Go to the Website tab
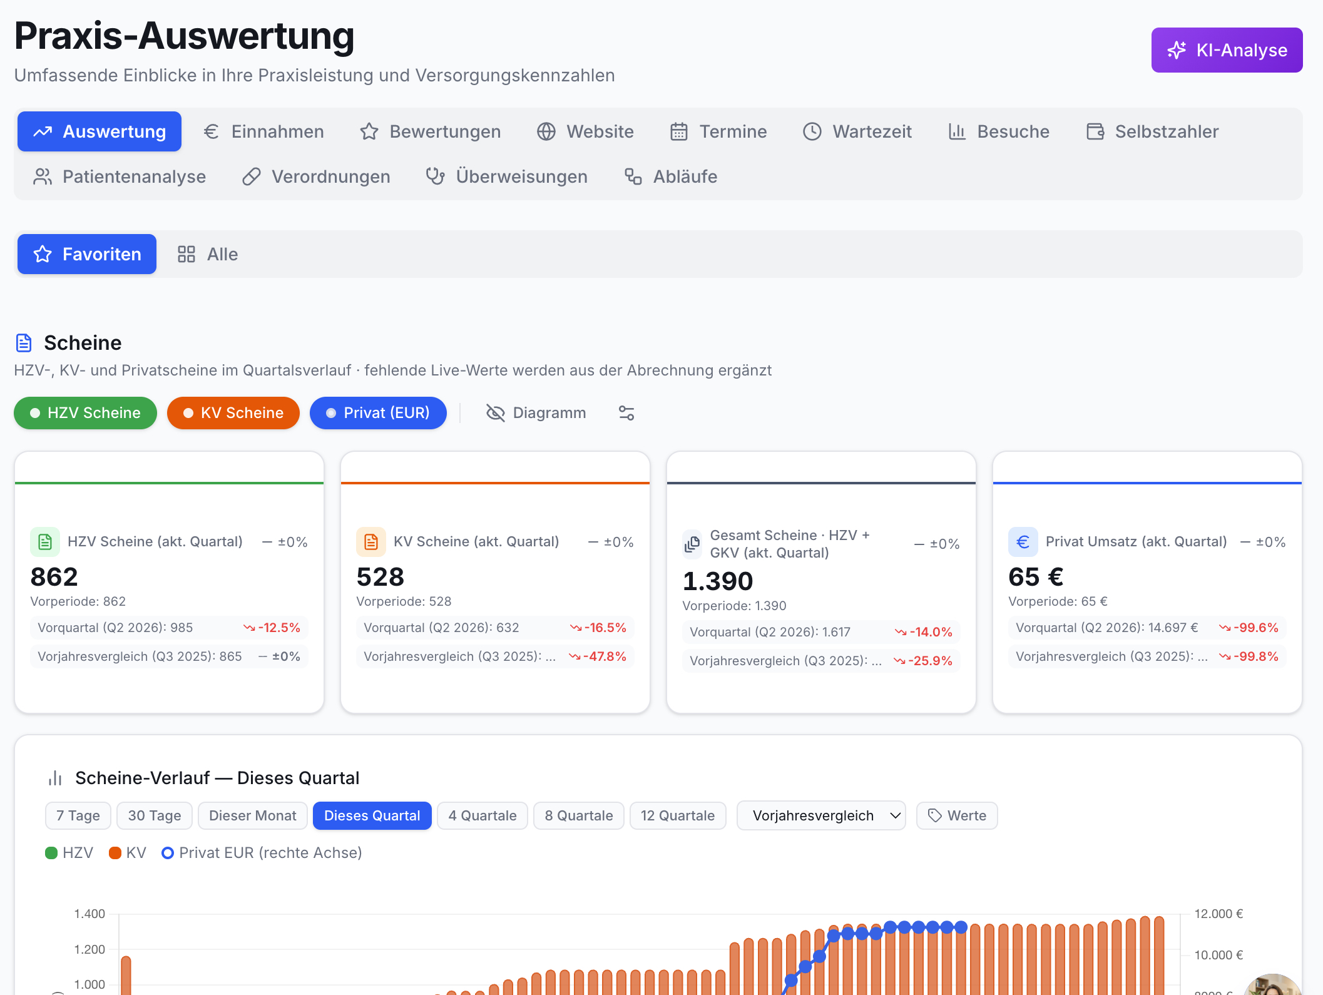This screenshot has width=1323, height=995. (x=585, y=131)
